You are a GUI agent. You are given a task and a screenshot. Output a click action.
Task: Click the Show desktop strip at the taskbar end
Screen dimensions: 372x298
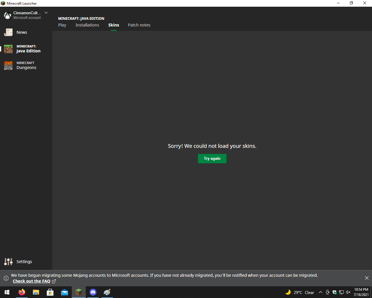tap(371, 292)
